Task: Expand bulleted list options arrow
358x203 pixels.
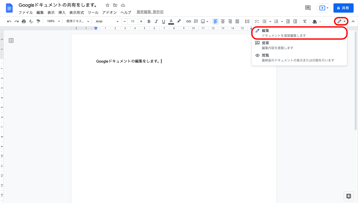Action: (x=270, y=22)
